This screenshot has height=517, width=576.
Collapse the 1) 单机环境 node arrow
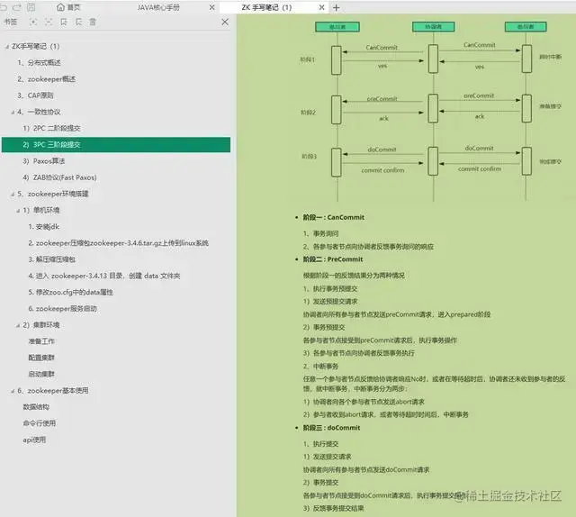click(x=18, y=211)
